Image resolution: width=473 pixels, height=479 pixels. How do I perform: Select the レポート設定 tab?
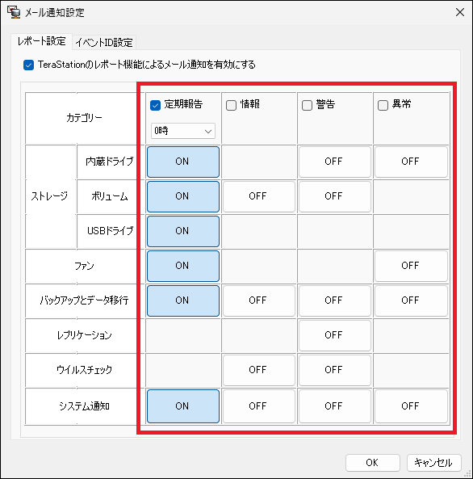pyautogui.click(x=41, y=41)
